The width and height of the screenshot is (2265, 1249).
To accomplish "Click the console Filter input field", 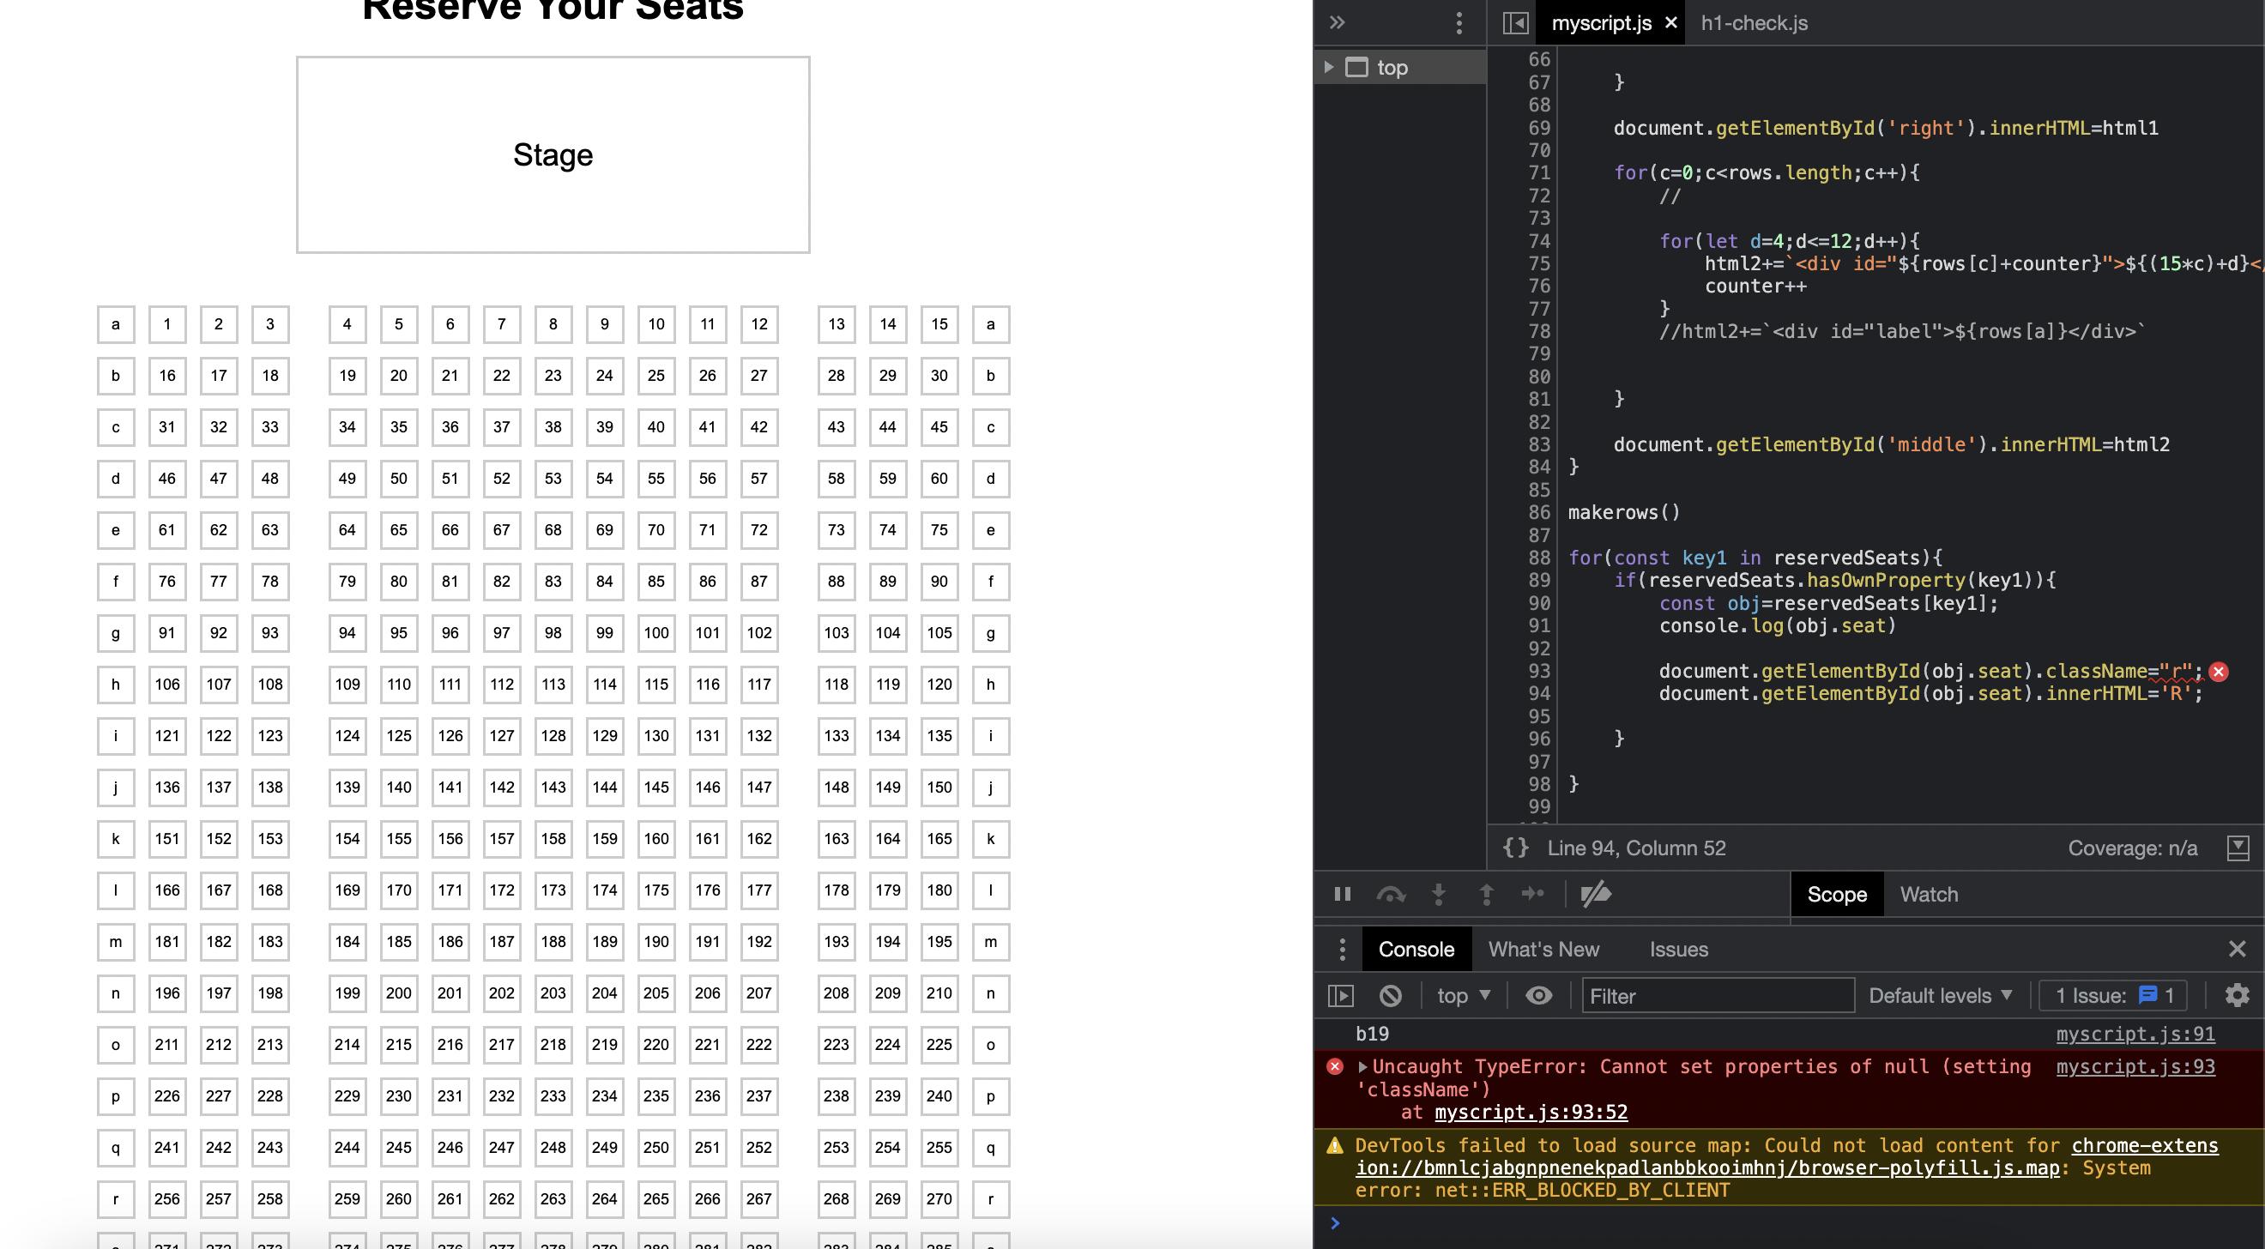I will point(1718,995).
